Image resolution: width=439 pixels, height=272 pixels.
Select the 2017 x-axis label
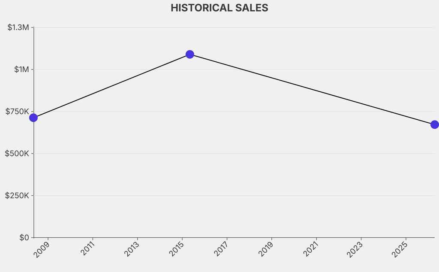(x=221, y=250)
